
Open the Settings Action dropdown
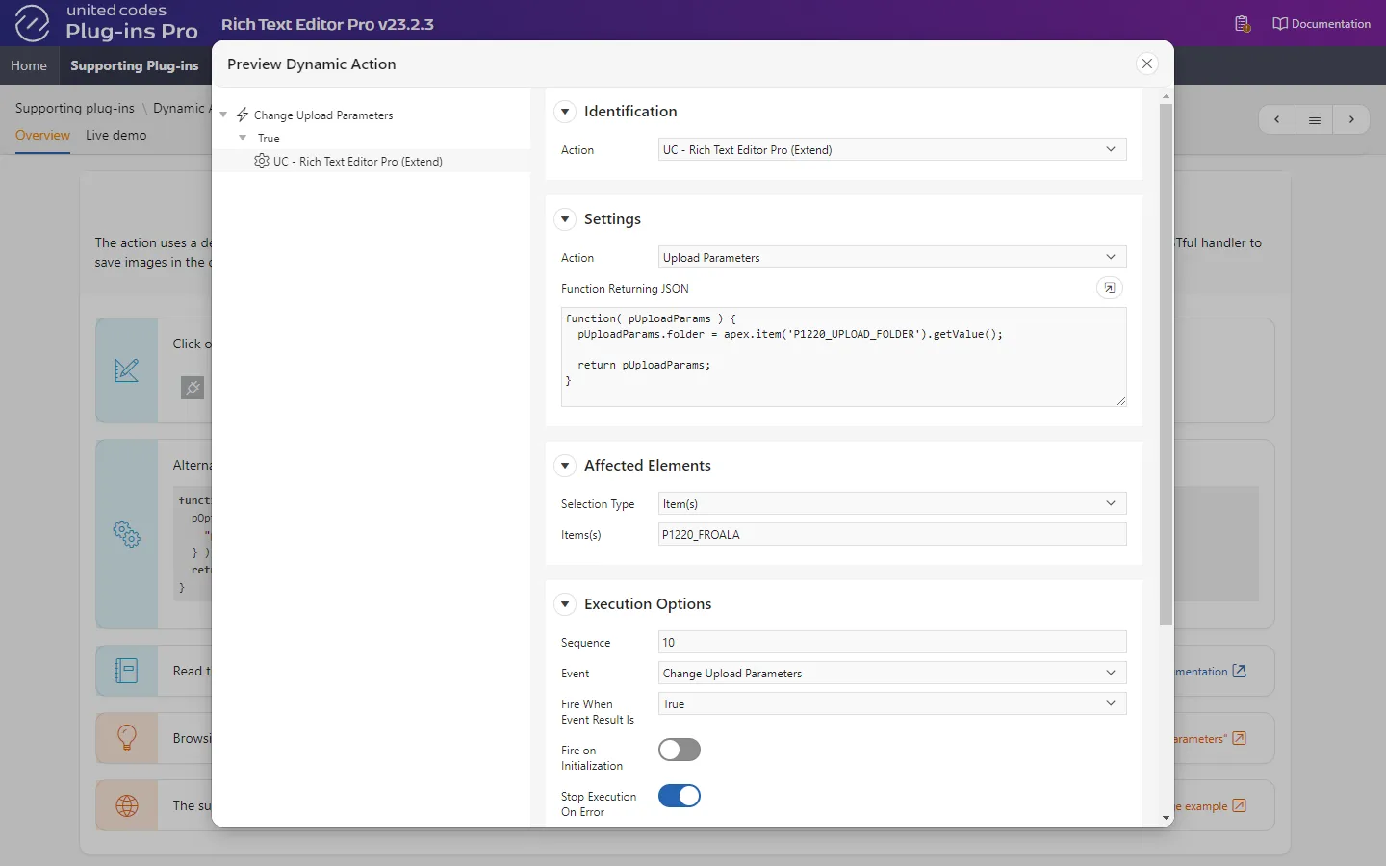[891, 258]
